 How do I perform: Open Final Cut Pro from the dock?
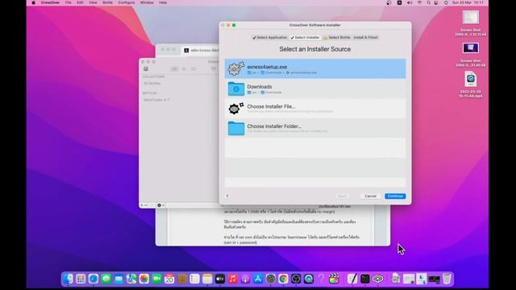click(334, 279)
